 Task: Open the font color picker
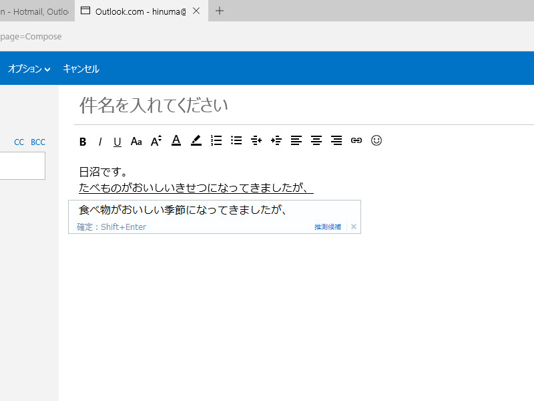pyautogui.click(x=176, y=140)
